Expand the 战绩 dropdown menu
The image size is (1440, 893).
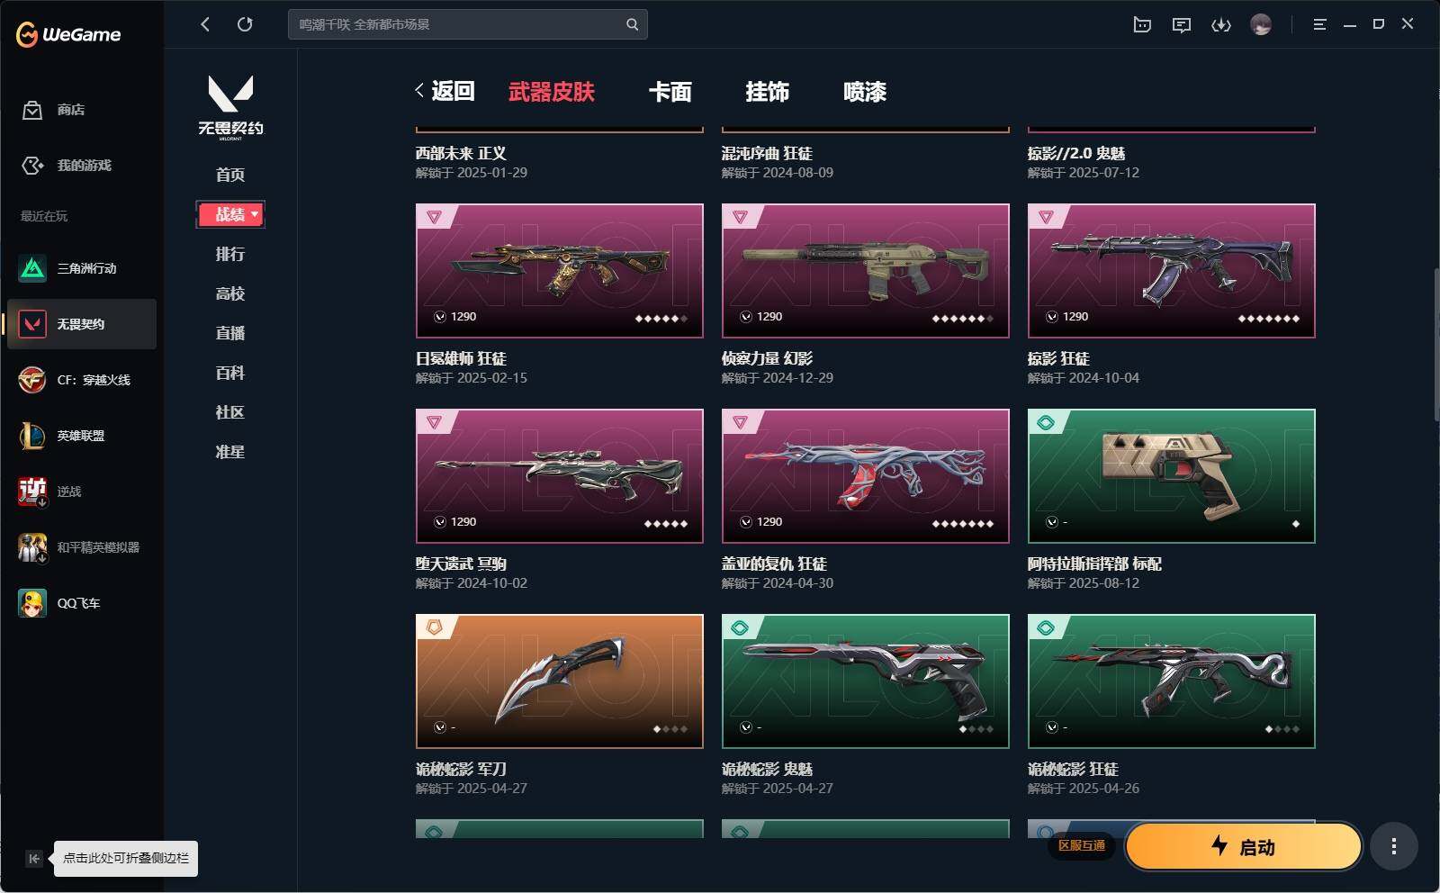coord(230,214)
